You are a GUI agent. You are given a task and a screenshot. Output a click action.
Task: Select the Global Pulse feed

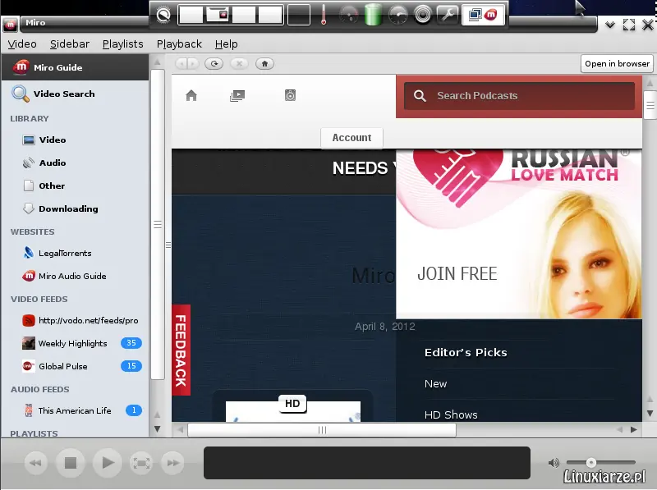(63, 367)
